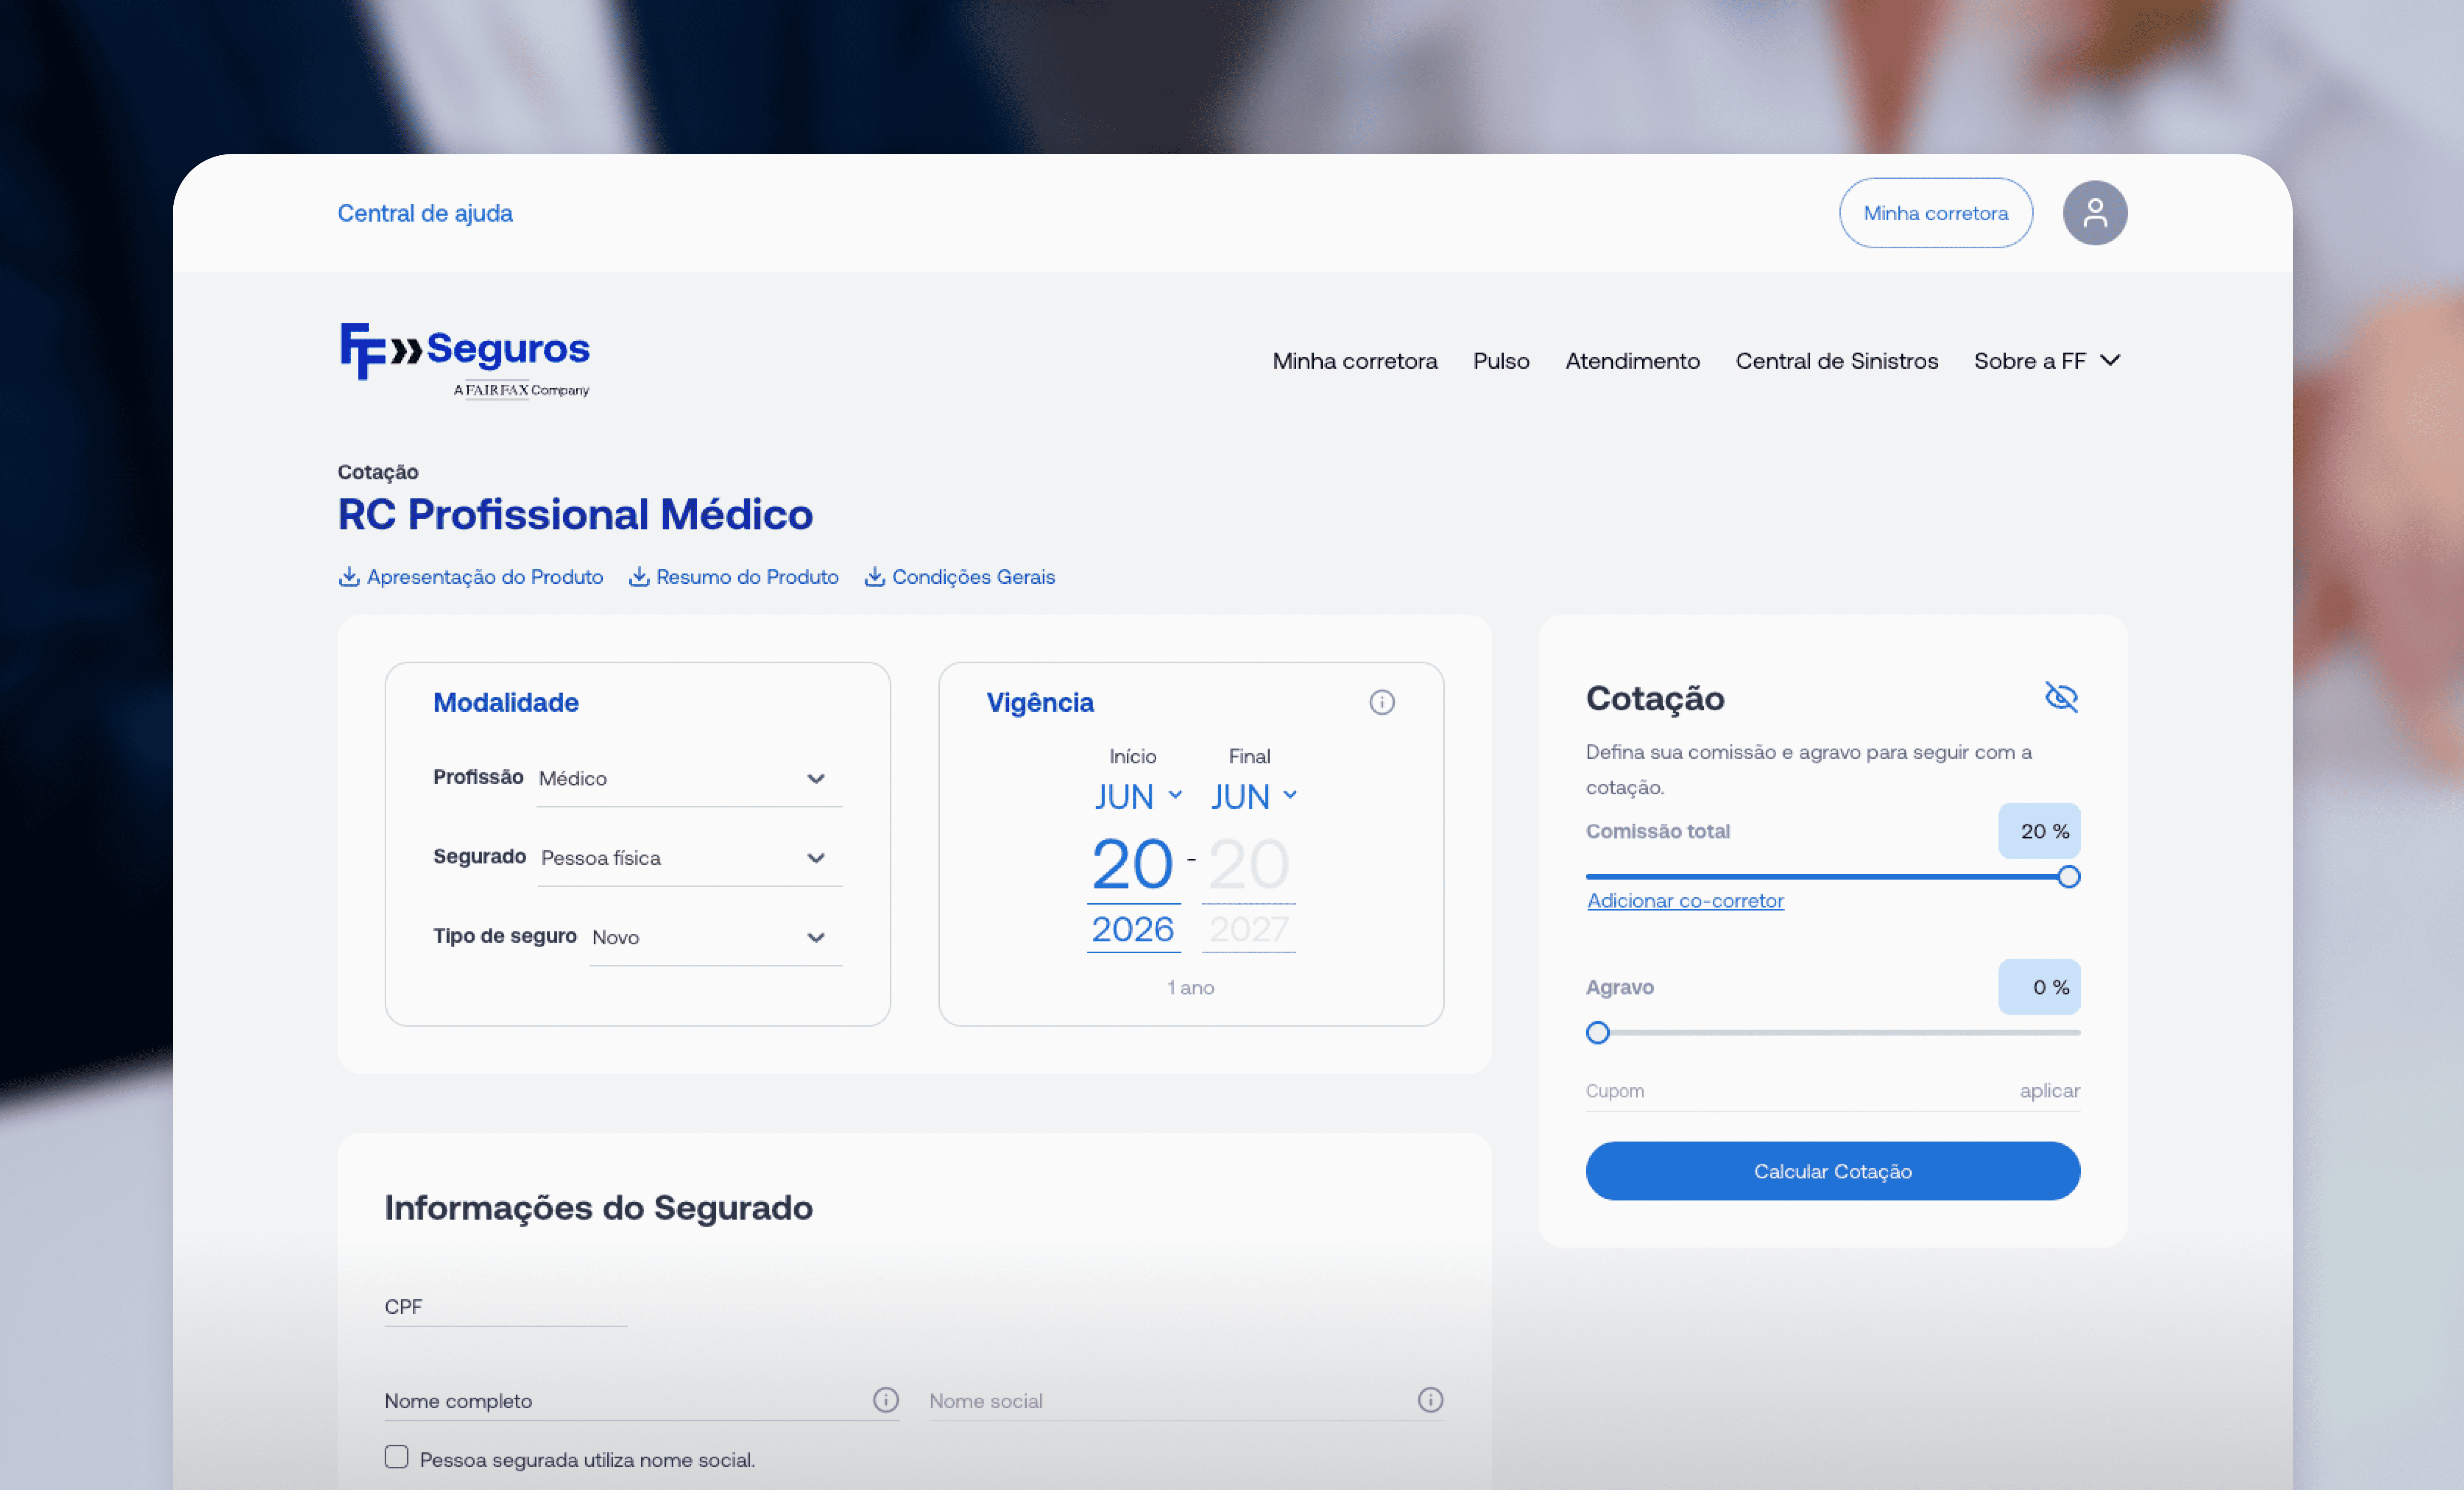Focus the CPF input field
Screen dimensions: 2464x1490
click(506, 1306)
